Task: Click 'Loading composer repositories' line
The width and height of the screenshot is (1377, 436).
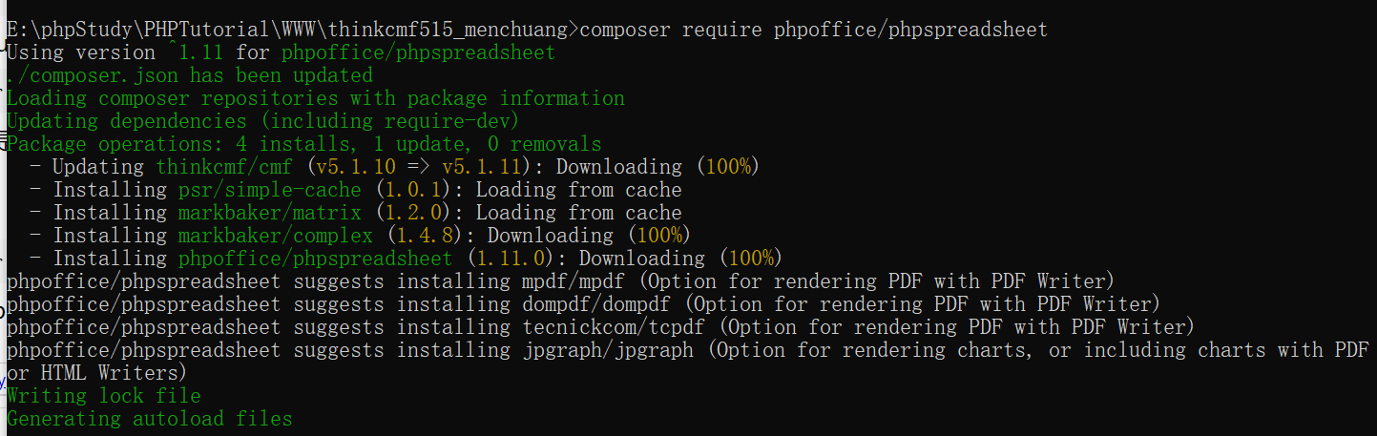Action: click(315, 98)
